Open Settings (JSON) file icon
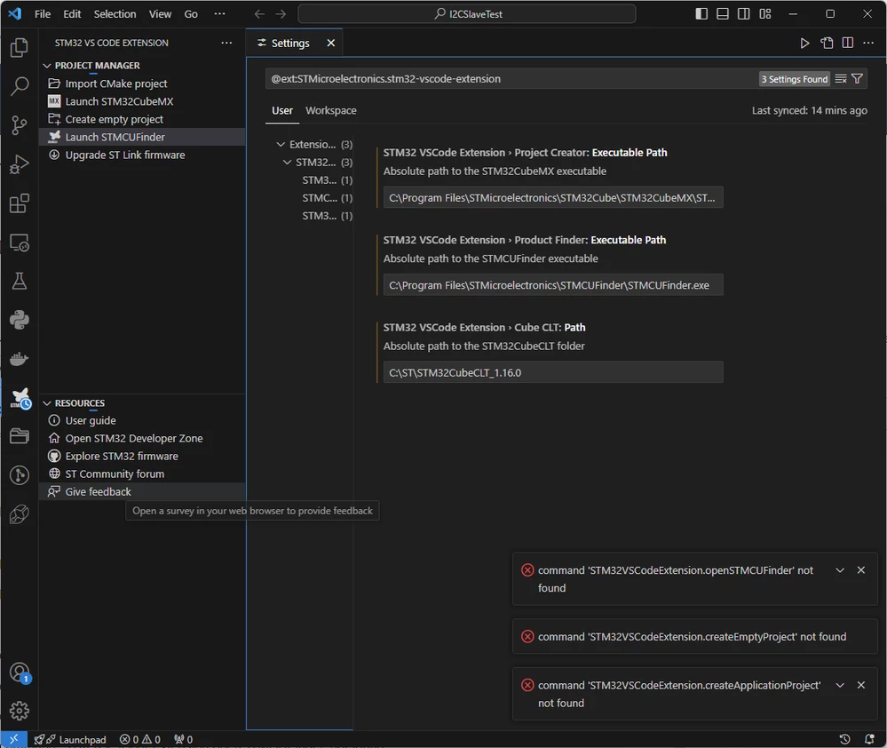Viewport: 887px width, 748px height. [x=827, y=43]
